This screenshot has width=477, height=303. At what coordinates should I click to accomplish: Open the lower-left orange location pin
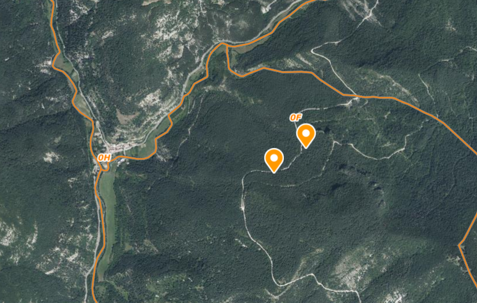coord(274,160)
